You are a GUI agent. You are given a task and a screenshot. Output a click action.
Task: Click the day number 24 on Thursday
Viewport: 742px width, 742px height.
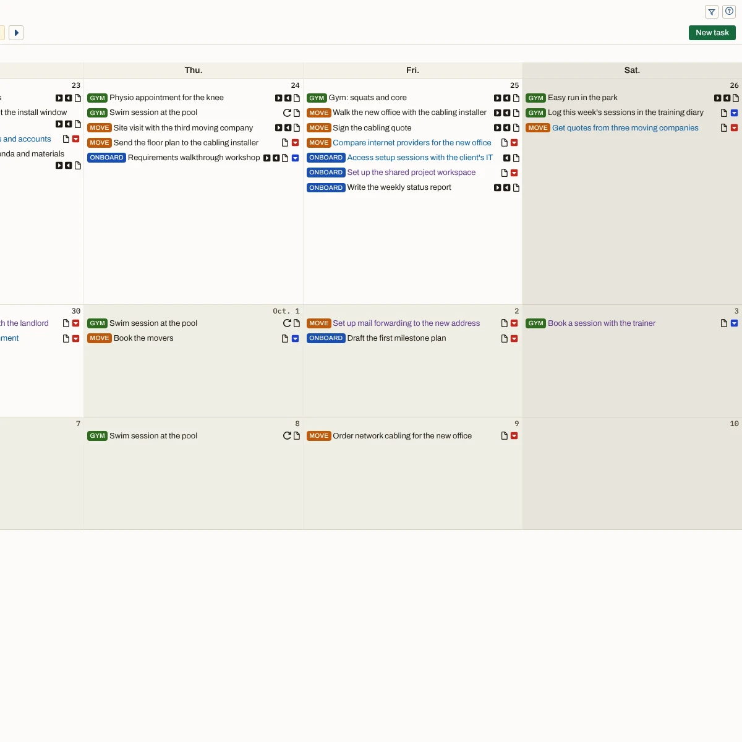pos(295,85)
